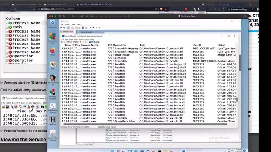This screenshot has width=271, height=152.
Task: Toggle file system activity icon in Process Monitor
Action: pos(92,42)
